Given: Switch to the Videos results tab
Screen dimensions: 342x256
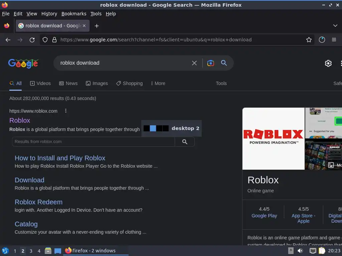Looking at the screenshot, I should point(40,83).
